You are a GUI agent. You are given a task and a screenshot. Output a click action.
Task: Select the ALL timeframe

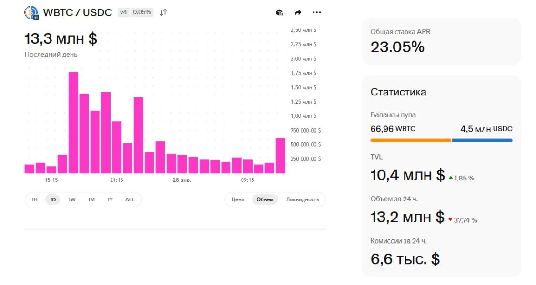point(129,199)
